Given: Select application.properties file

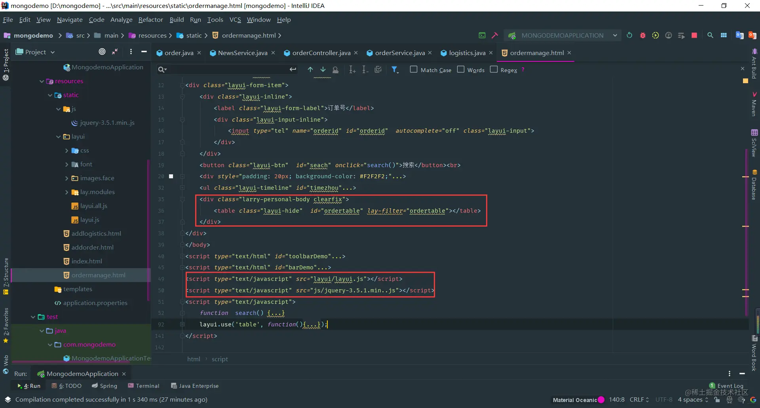Looking at the screenshot, I should coord(95,303).
